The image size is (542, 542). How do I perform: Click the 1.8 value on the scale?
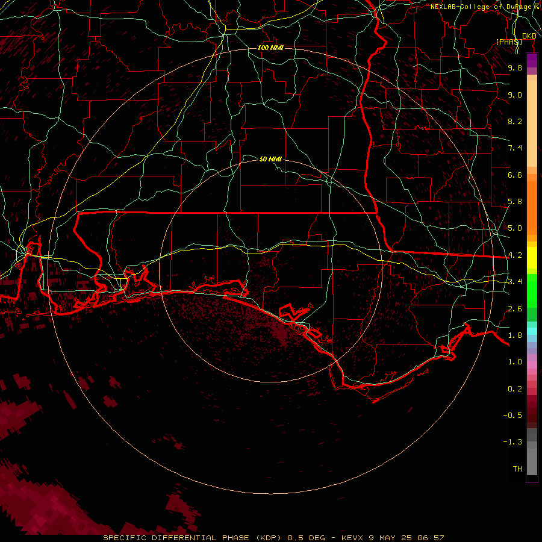tap(515, 335)
